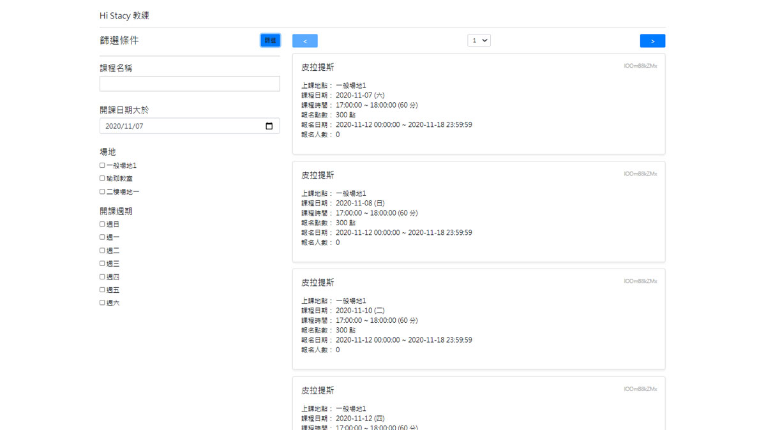Open the 皮拉提斯 course card dated 2020-11-08
The height and width of the screenshot is (430, 766).
[479, 212]
